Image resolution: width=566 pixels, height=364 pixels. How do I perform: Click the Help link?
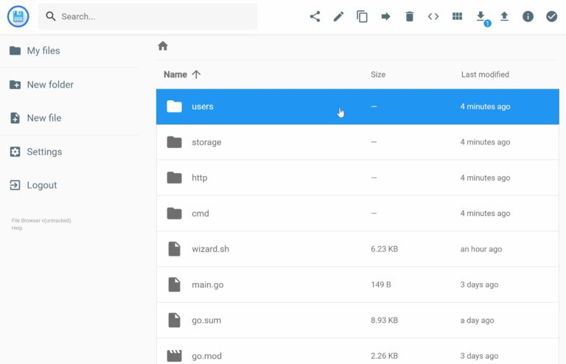[x=17, y=228]
